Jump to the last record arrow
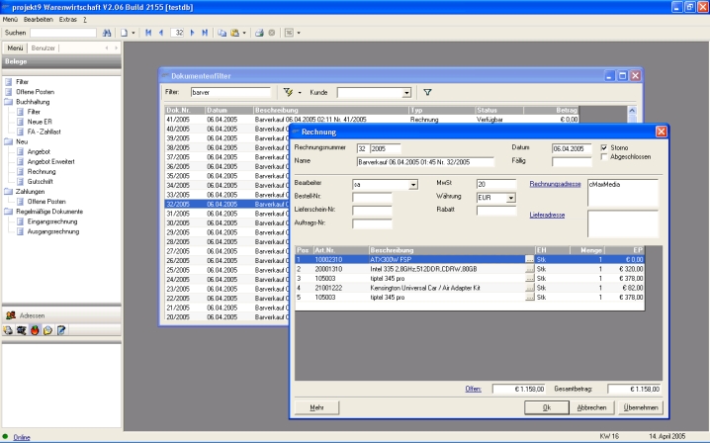Image resolution: width=710 pixels, height=443 pixels. [205, 33]
